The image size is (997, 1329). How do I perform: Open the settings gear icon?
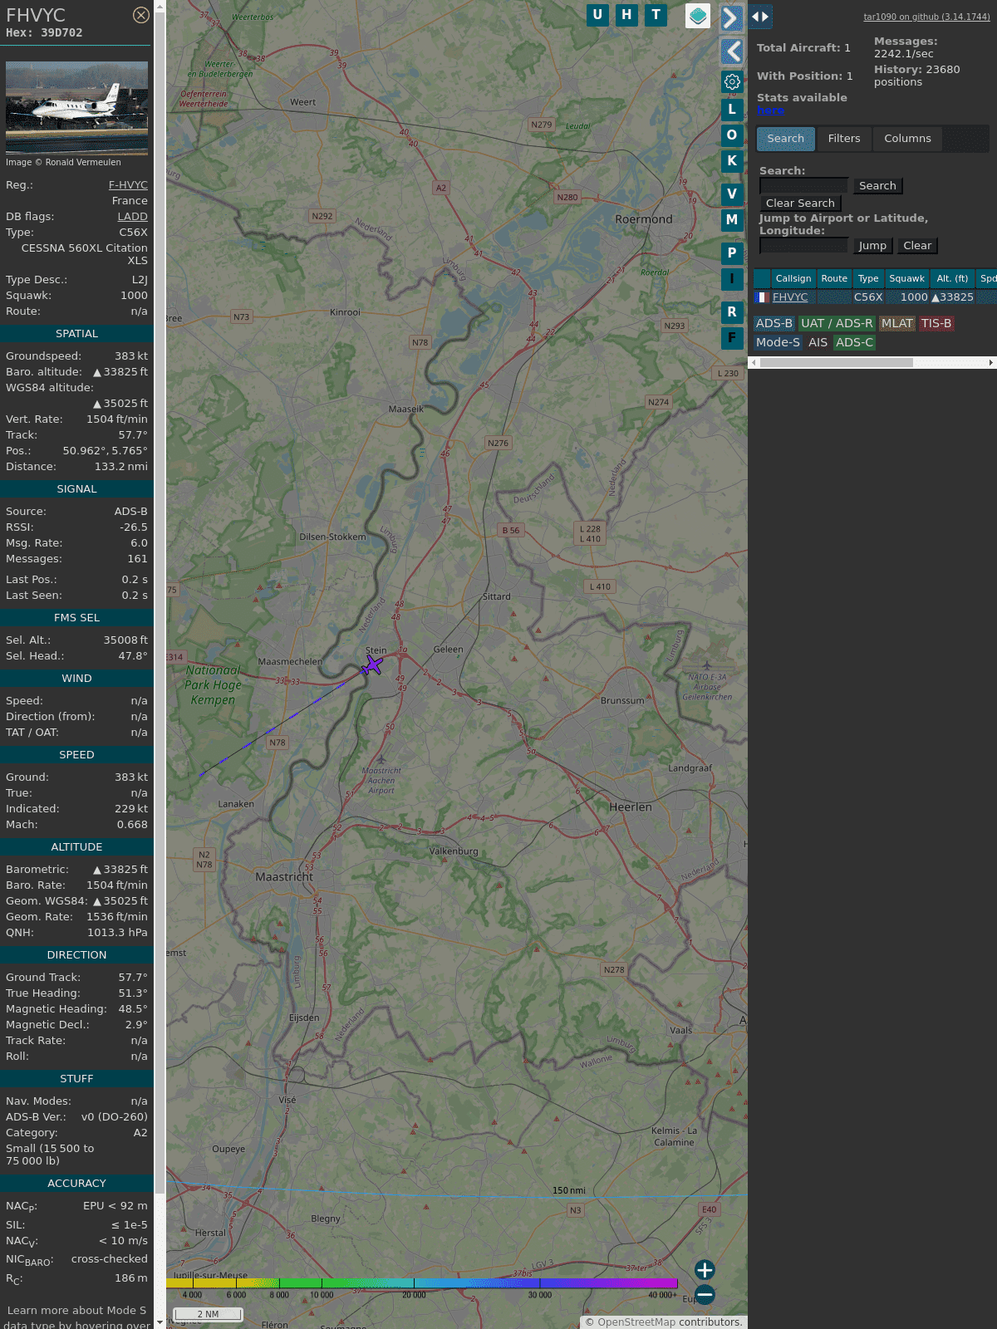pyautogui.click(x=732, y=81)
